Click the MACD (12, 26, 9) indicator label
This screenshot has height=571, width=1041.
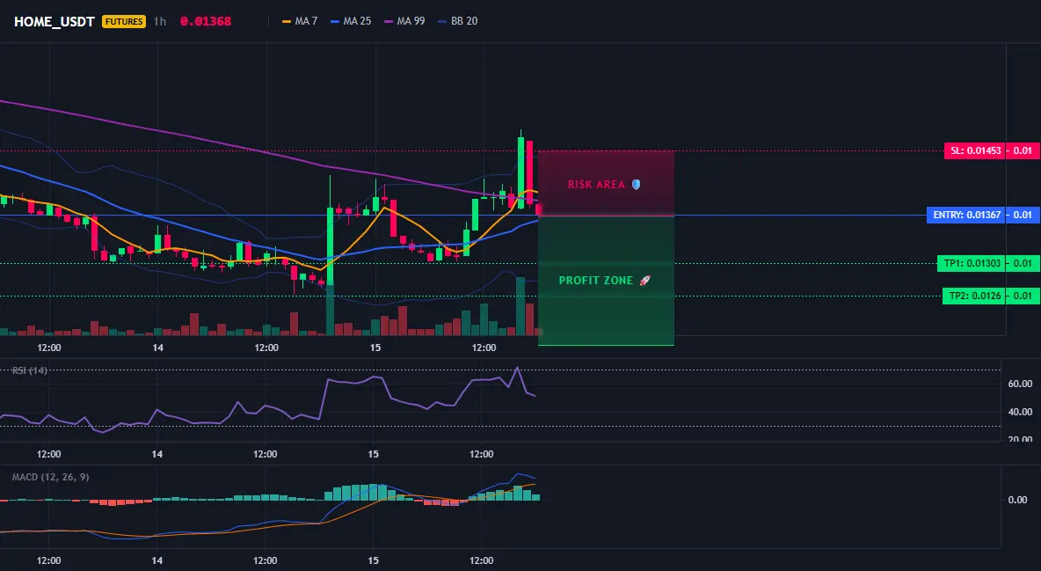tap(50, 477)
